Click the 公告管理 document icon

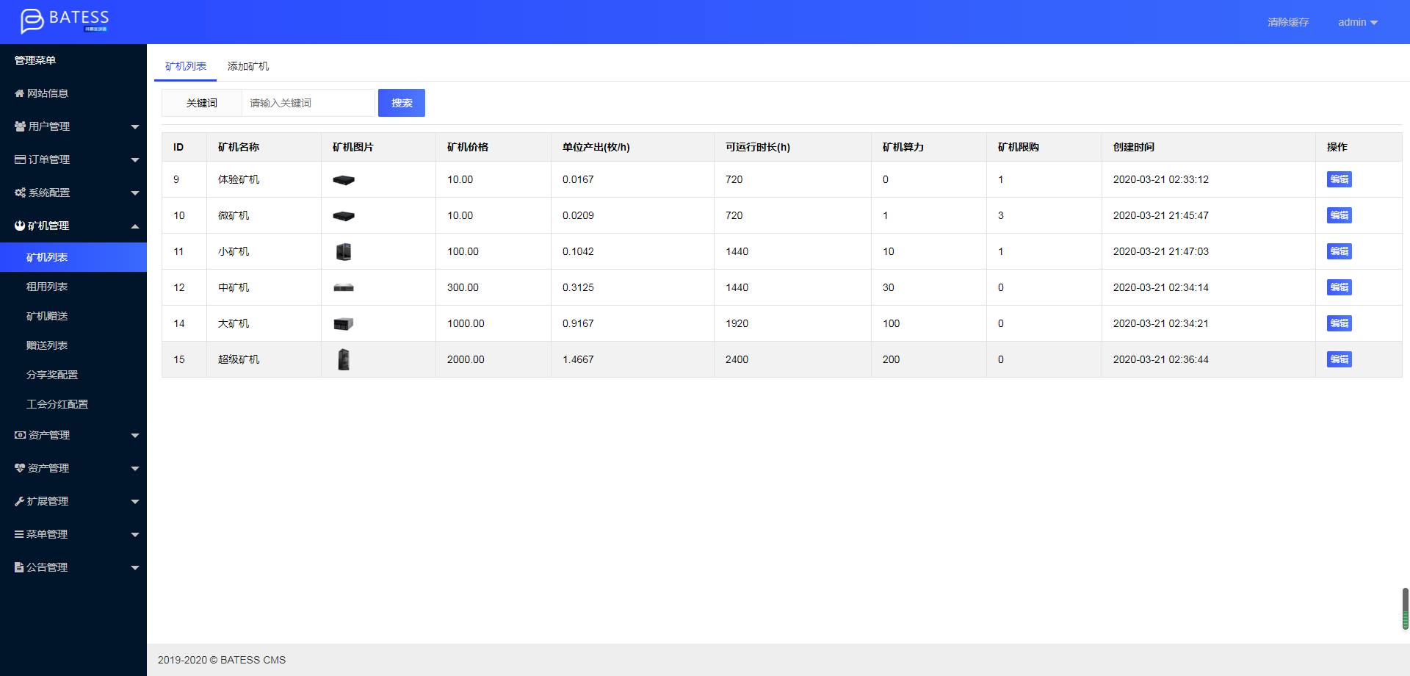pyautogui.click(x=19, y=567)
